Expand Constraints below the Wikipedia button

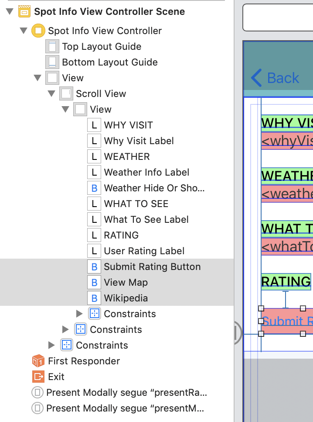tap(79, 314)
